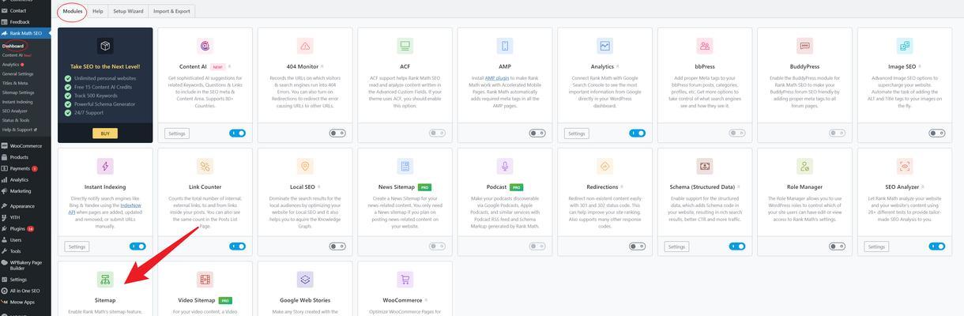
Task: Click the Role Manager icon
Action: pos(804,166)
